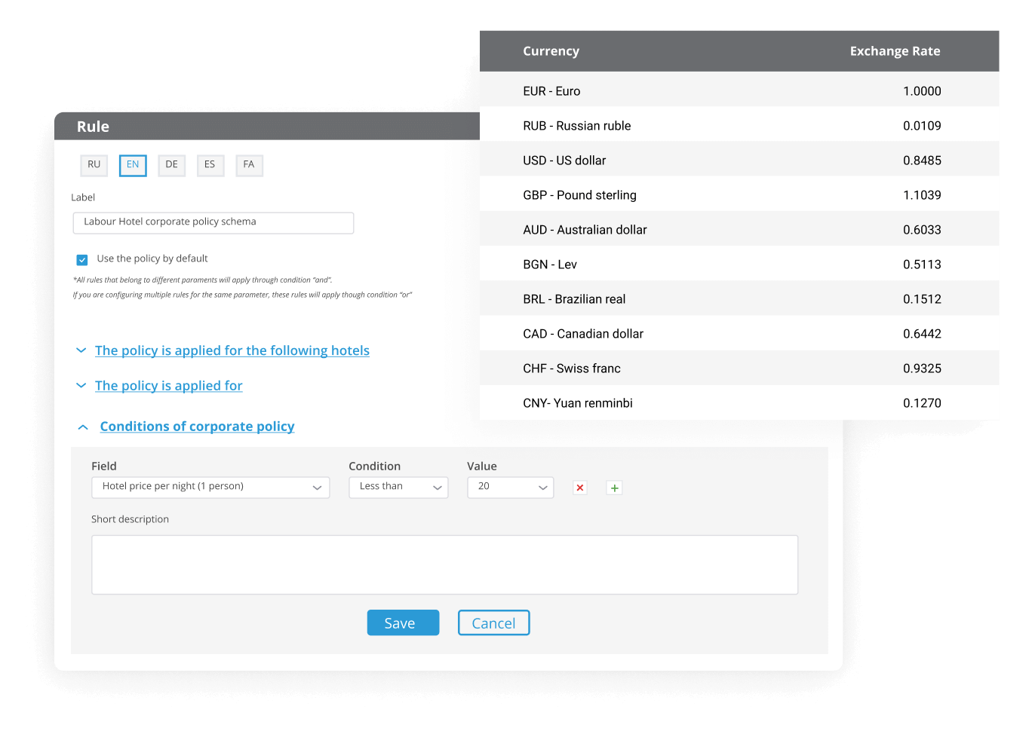Open the 'Less than' Condition dropdown
The image size is (1032, 734).
point(398,487)
